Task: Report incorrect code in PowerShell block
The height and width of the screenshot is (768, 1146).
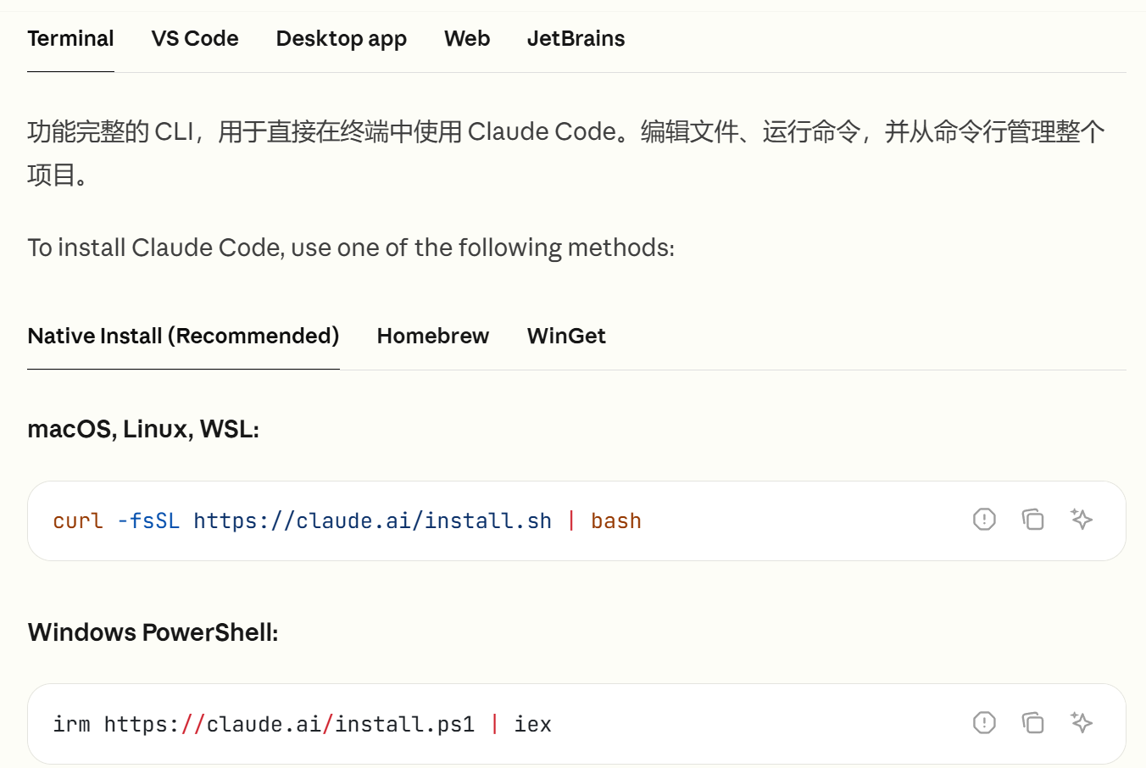Action: pos(984,722)
